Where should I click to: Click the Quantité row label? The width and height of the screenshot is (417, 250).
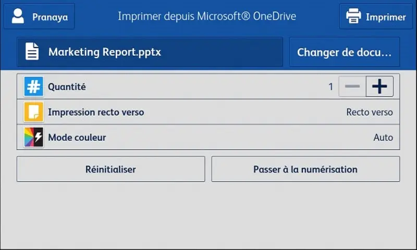point(67,87)
